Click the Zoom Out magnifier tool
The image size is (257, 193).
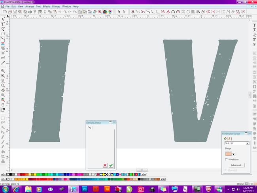tap(3, 85)
